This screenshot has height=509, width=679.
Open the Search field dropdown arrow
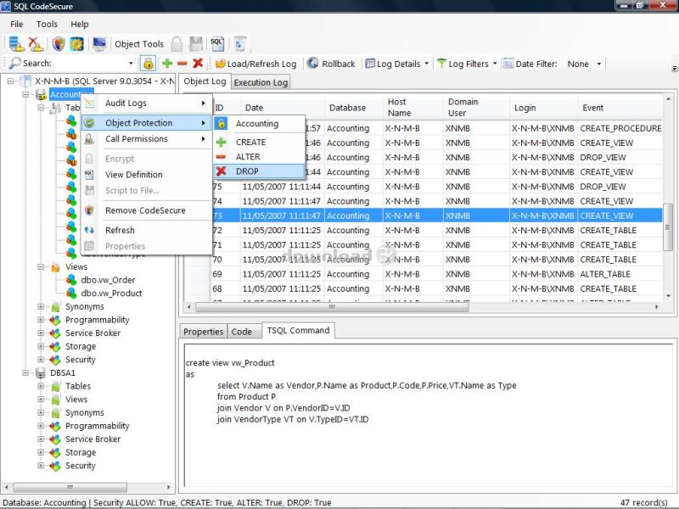click(x=131, y=64)
